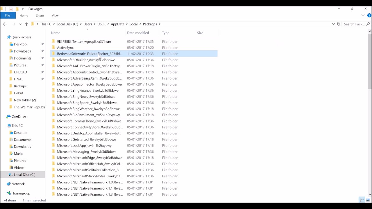Viewport: 372px width, 209px height.
Task: Click USER breadcrumb in address bar
Action: [101, 24]
